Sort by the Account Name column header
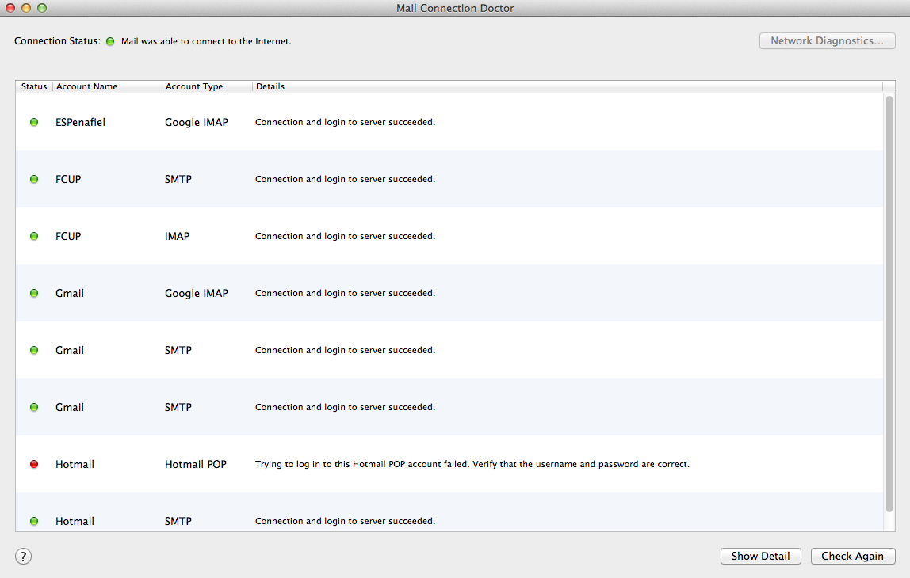Image resolution: width=910 pixels, height=578 pixels. (x=107, y=86)
